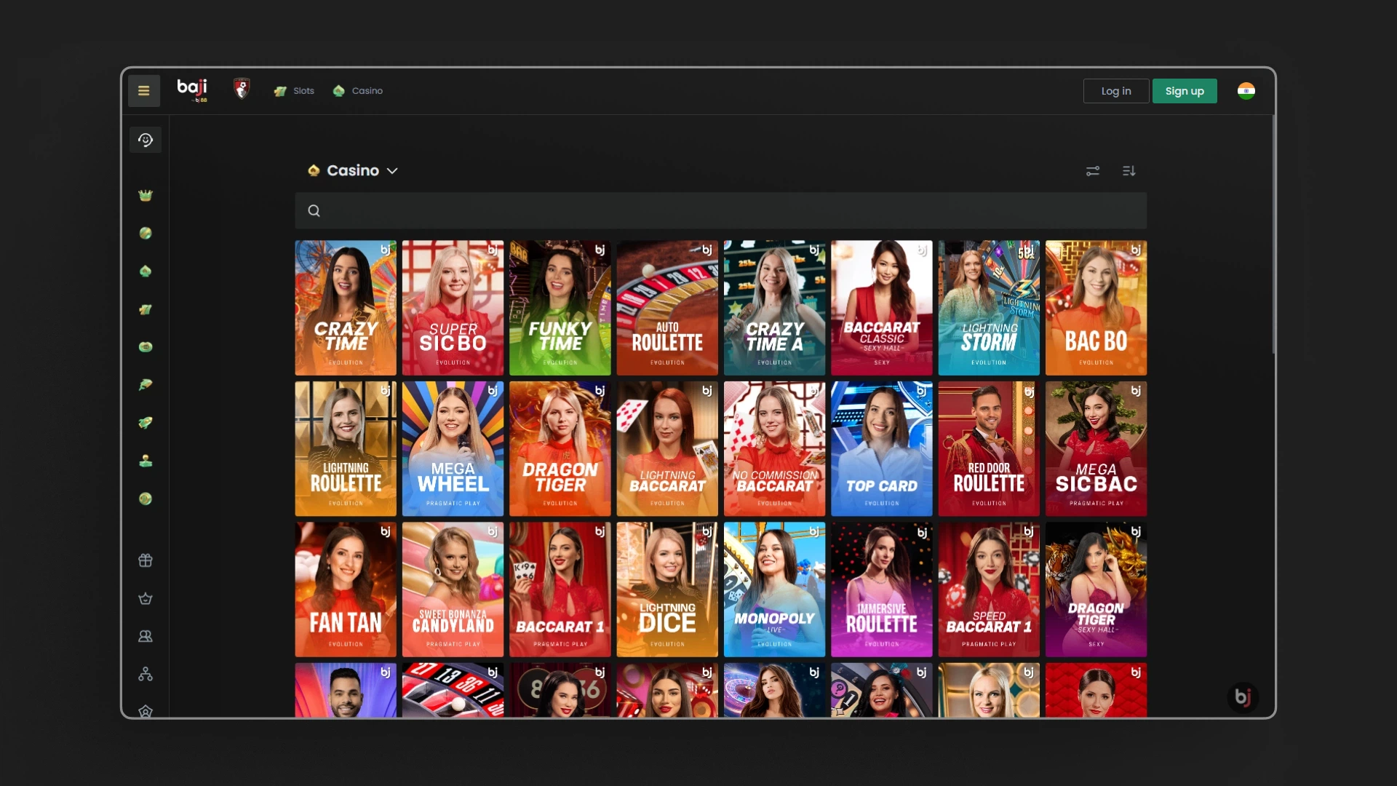Click the football club crest icon
The image size is (1397, 786).
tap(242, 89)
